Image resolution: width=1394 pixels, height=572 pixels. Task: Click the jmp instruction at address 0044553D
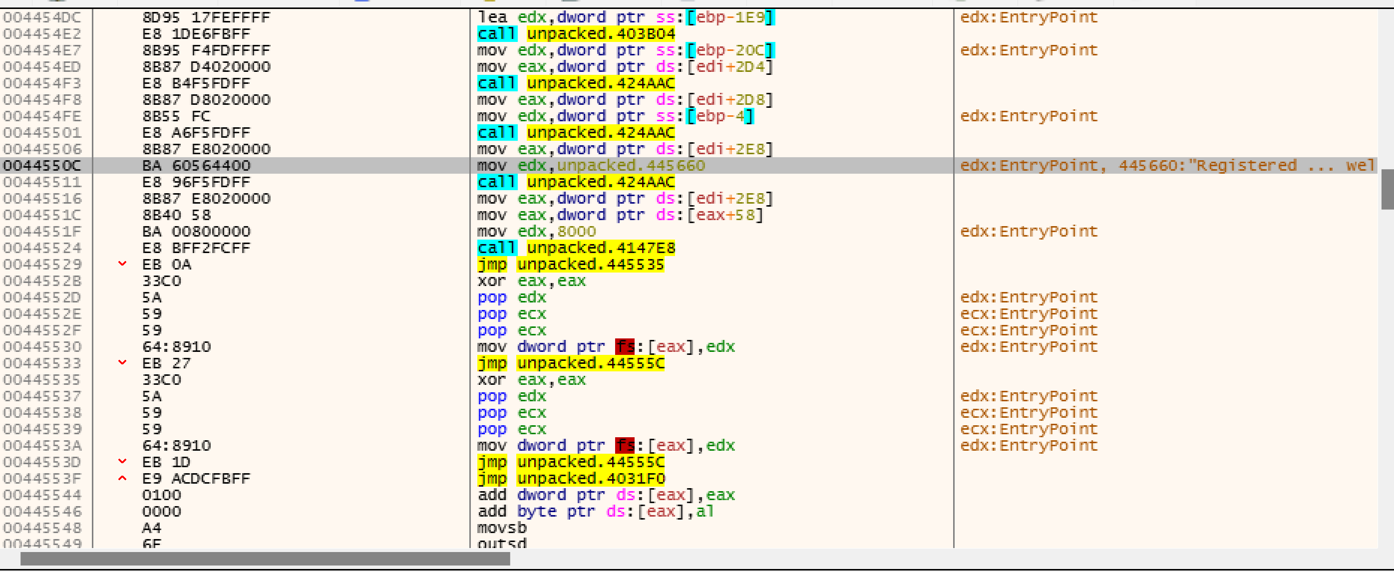point(570,462)
